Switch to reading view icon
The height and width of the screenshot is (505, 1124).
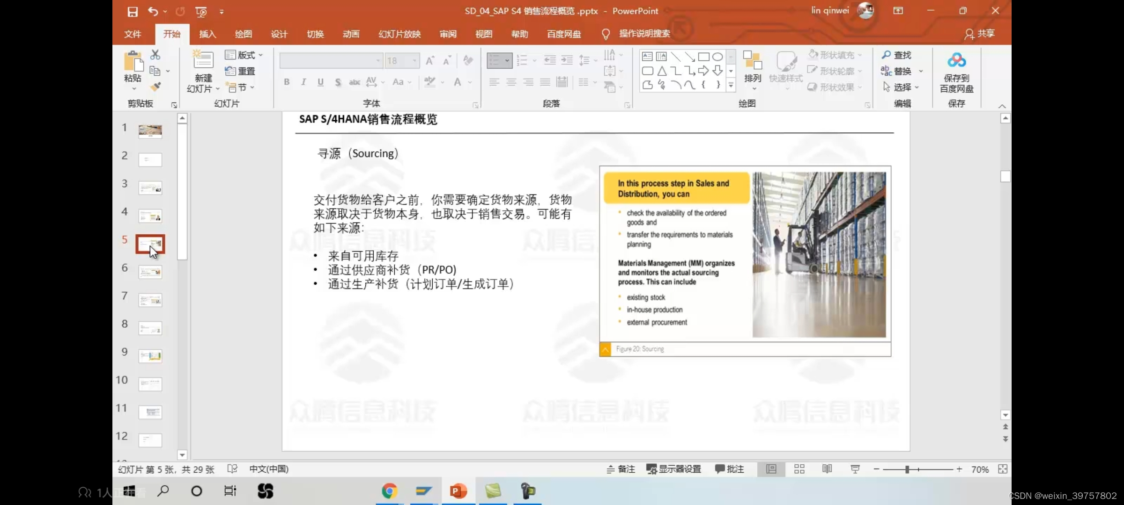tap(827, 469)
